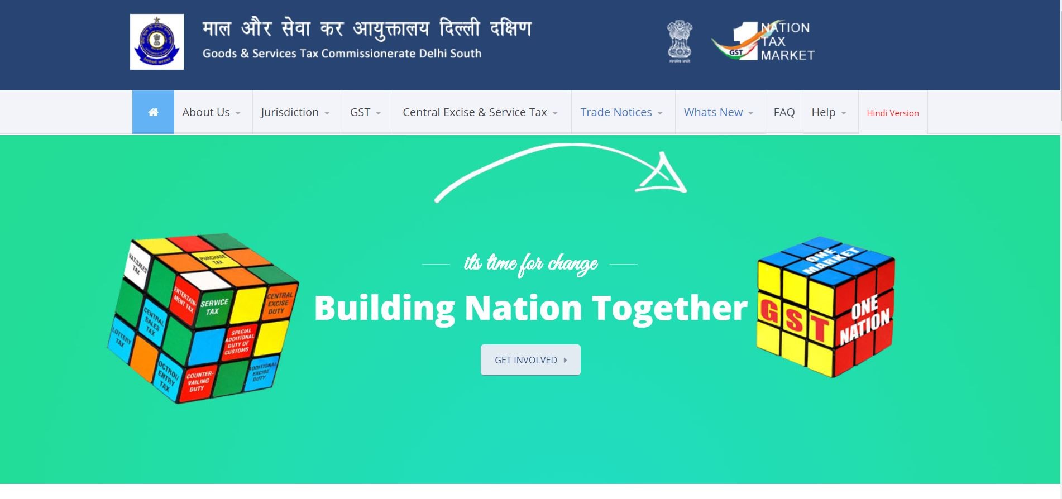This screenshot has width=1062, height=499.
Task: Click the GET INVOLVED button
Action: 530,360
